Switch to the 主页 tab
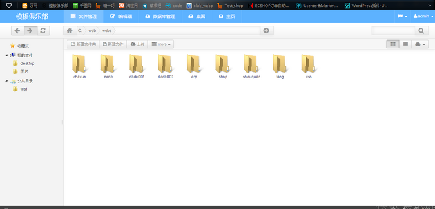 [227, 16]
